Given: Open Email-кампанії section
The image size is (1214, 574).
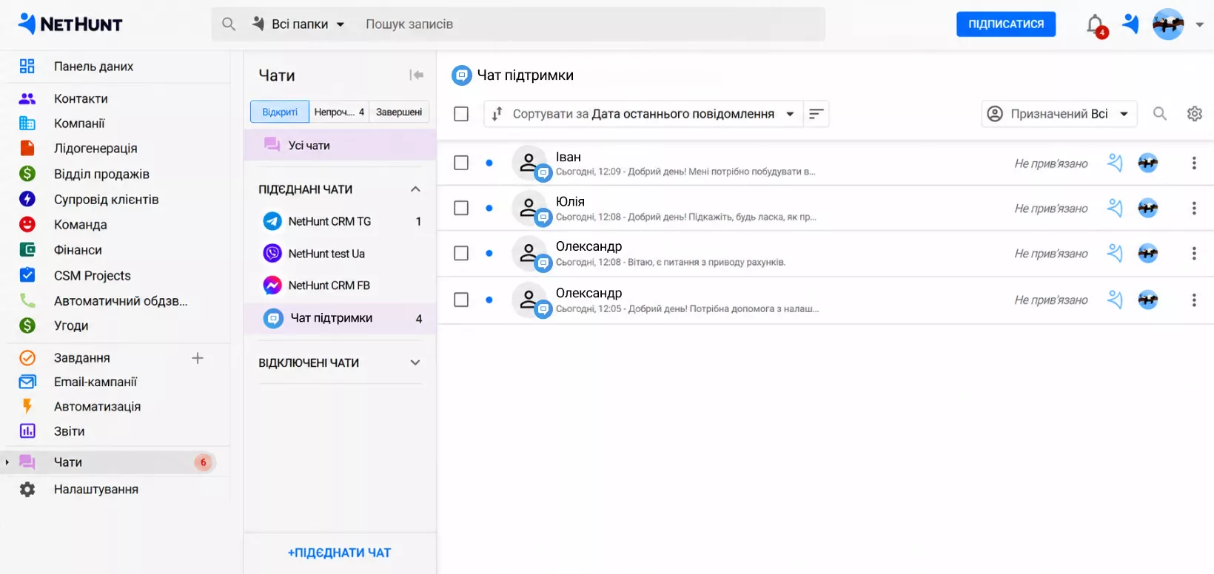Looking at the screenshot, I should 95,382.
